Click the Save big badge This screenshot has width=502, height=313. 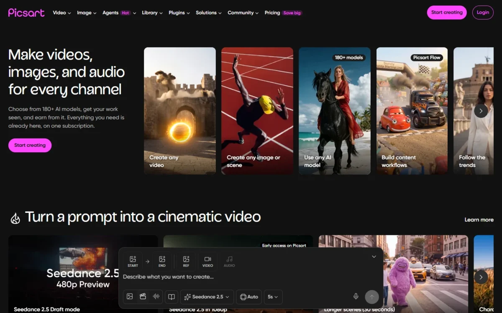pos(292,13)
